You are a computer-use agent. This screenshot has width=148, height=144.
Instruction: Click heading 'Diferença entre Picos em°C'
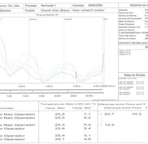[x=122, y=104]
